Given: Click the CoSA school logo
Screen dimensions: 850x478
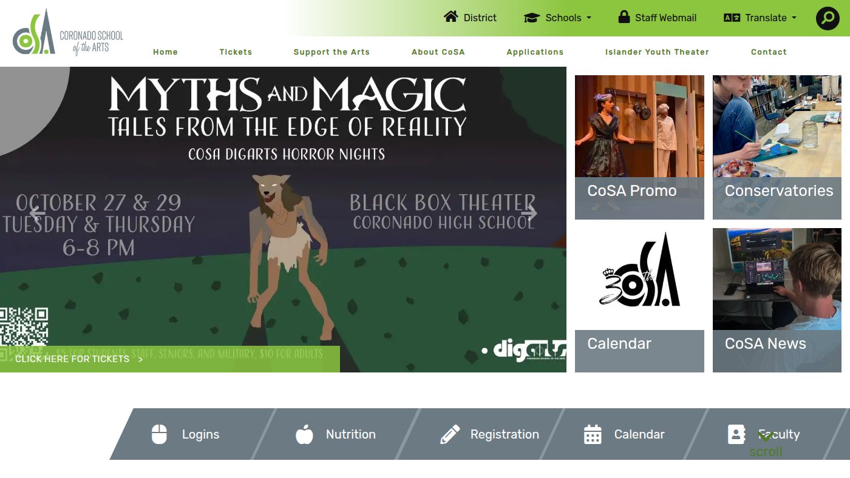Looking at the screenshot, I should click(x=68, y=32).
